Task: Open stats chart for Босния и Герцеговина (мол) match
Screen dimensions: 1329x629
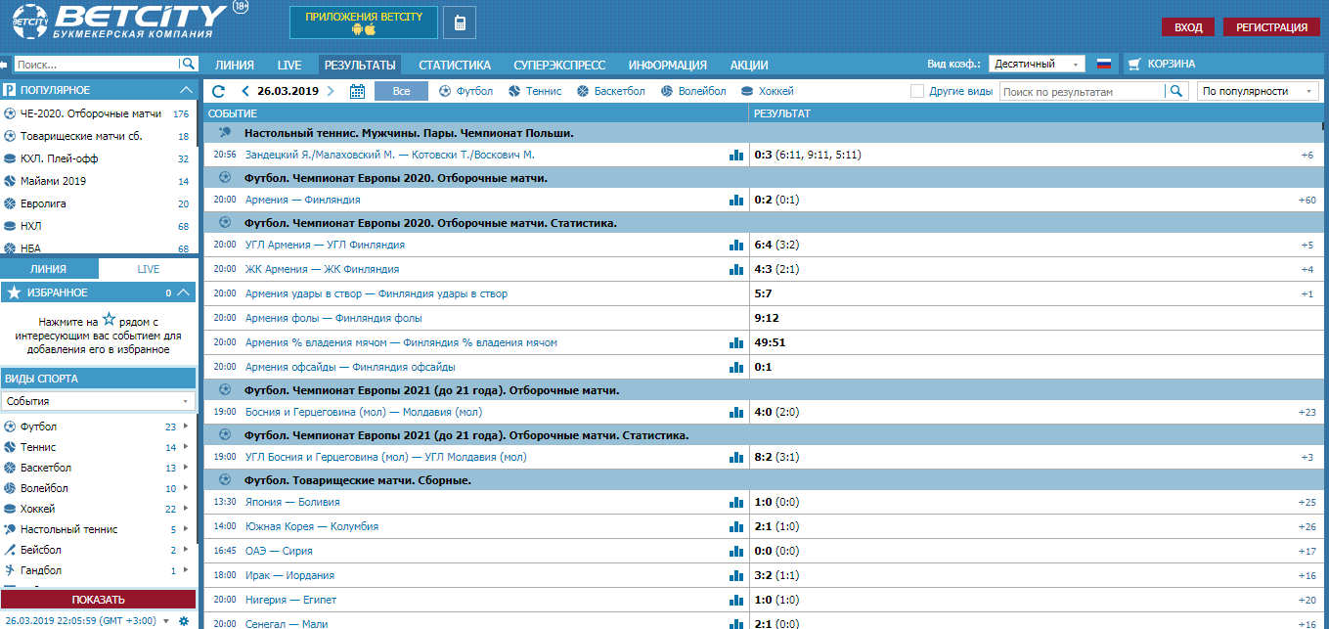Action: click(736, 412)
